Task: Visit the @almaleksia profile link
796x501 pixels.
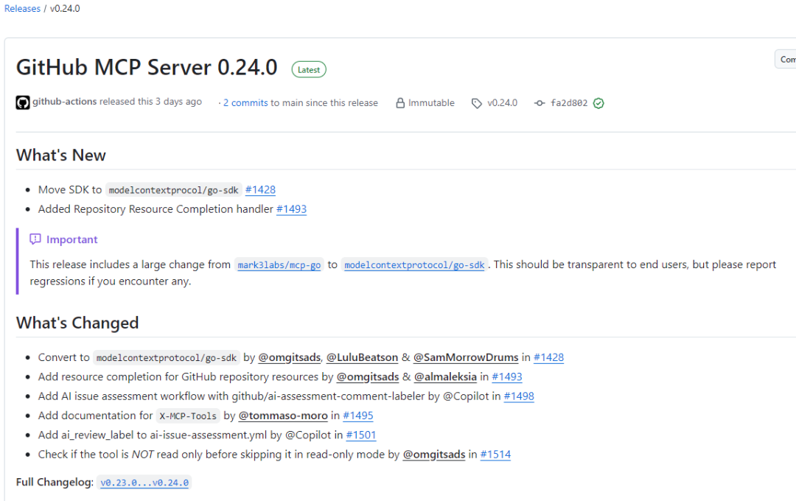Action: (x=445, y=376)
